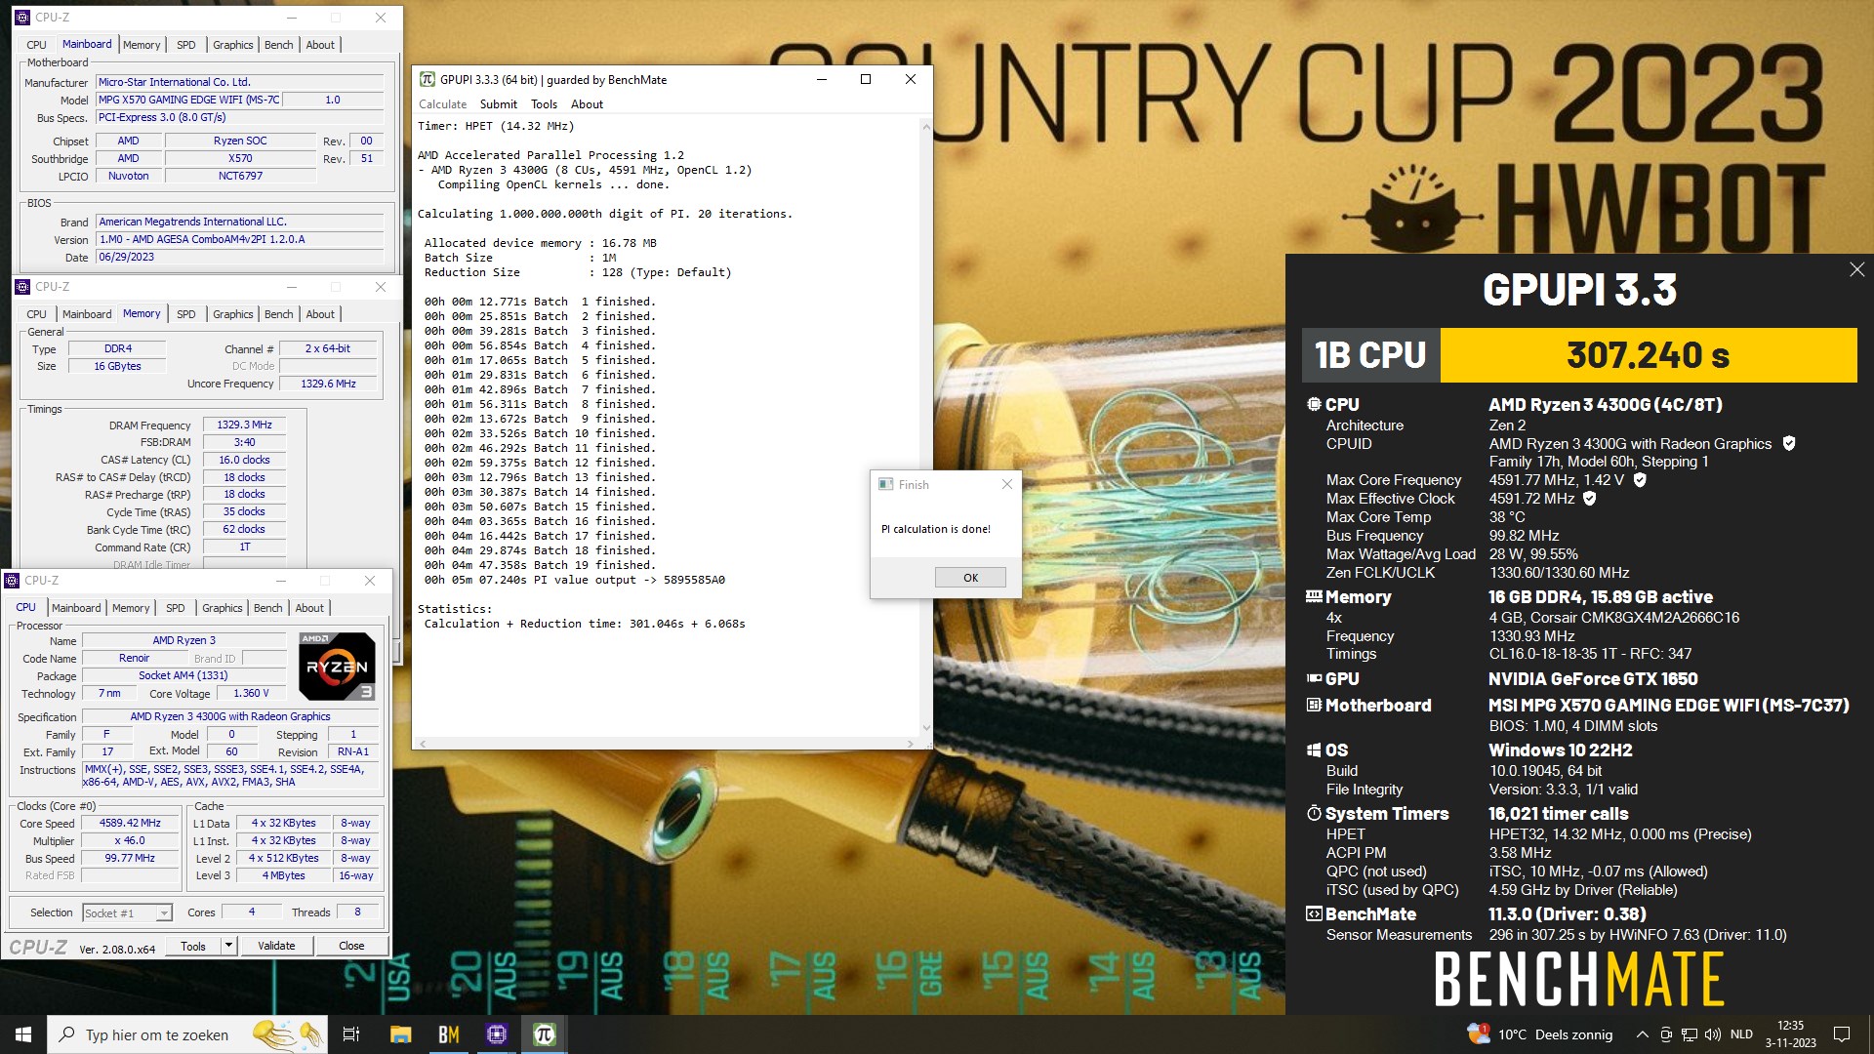Open the weather widget showing 10°C
This screenshot has width=1874, height=1054.
pos(1540,1034)
